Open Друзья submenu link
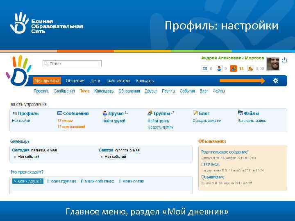This screenshot has height=221, width=295. pos(151,91)
